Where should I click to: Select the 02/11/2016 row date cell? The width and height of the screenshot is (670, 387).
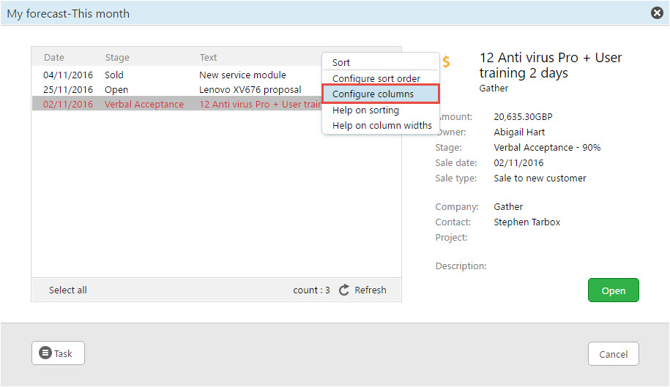coord(68,104)
